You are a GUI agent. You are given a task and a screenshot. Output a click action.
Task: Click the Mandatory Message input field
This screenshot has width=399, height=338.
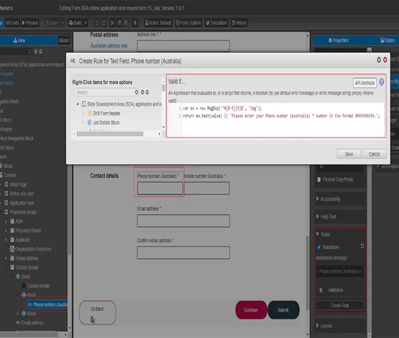(x=340, y=271)
